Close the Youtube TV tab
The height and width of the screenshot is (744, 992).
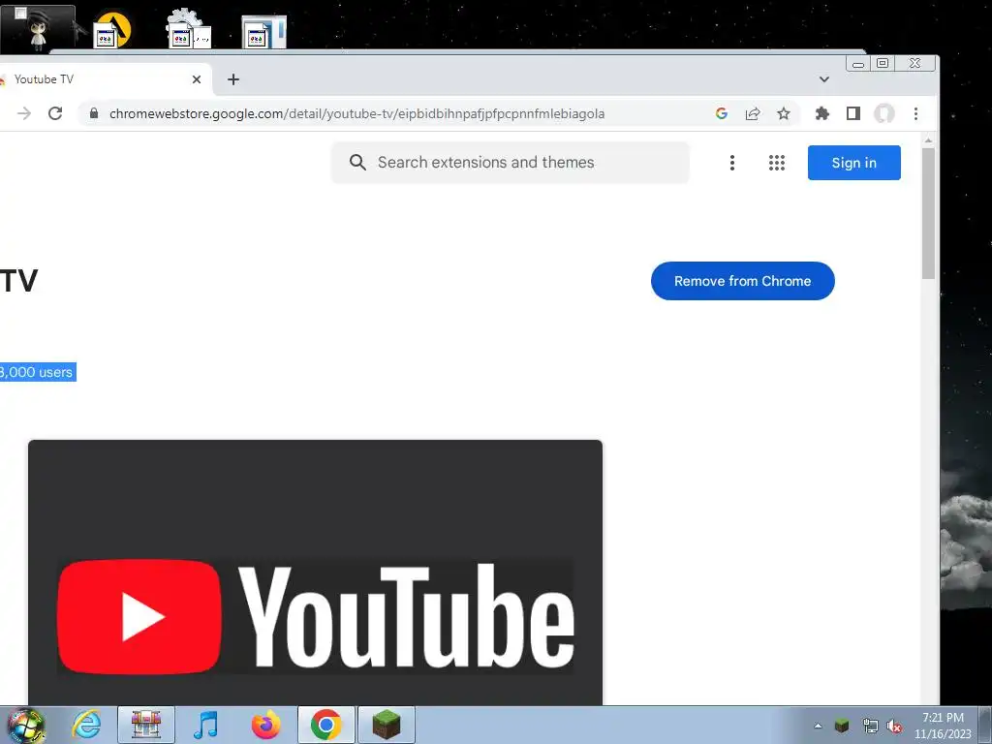(196, 79)
